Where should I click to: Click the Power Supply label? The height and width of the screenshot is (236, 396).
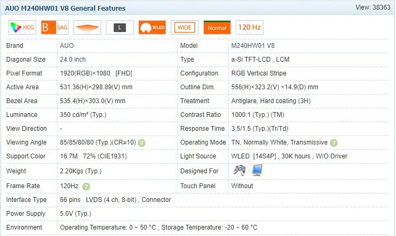[26, 214]
